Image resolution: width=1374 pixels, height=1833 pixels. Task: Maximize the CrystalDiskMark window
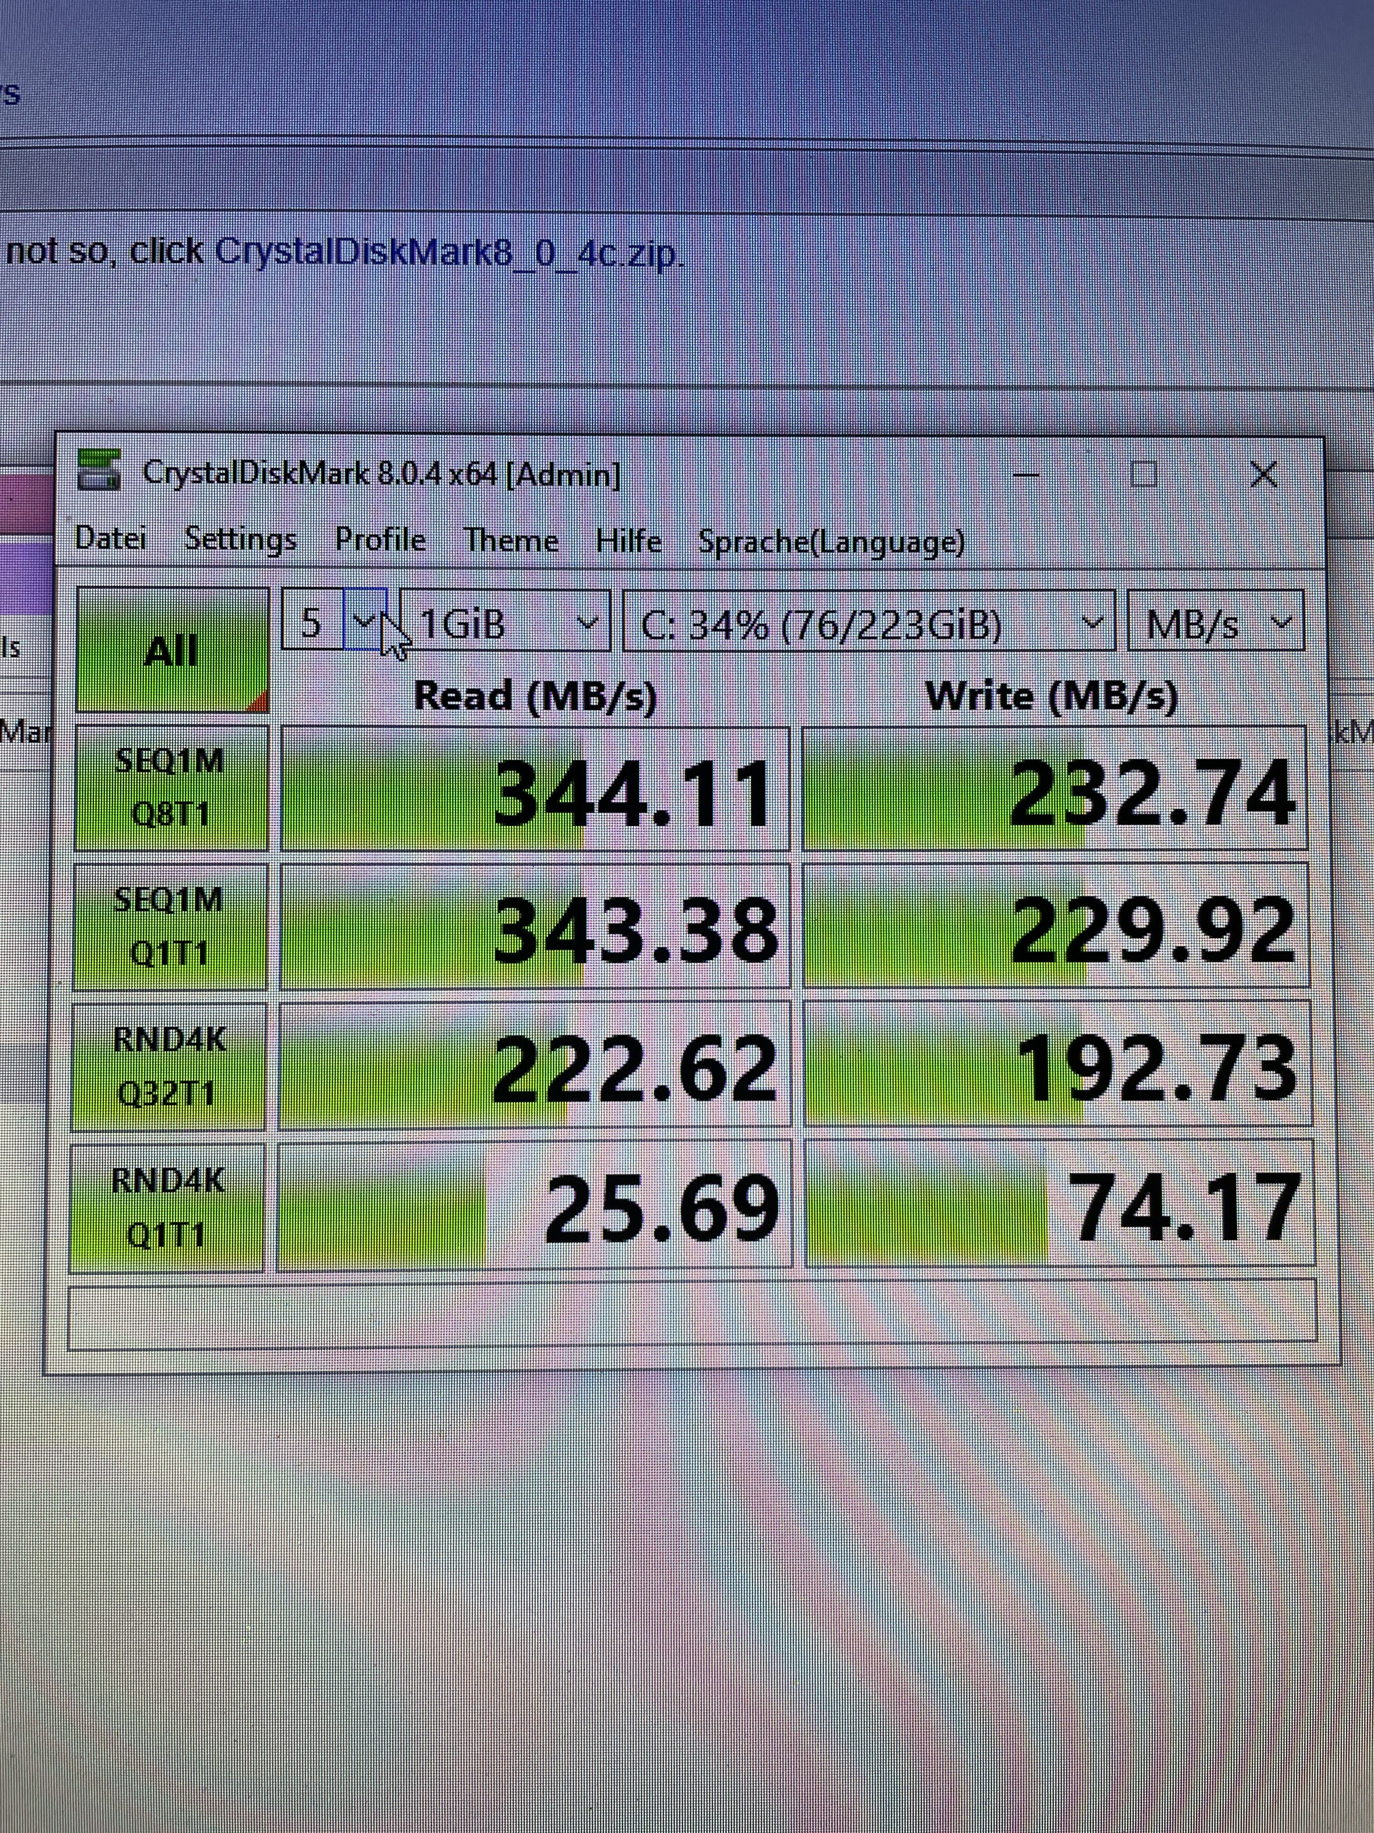click(1144, 475)
